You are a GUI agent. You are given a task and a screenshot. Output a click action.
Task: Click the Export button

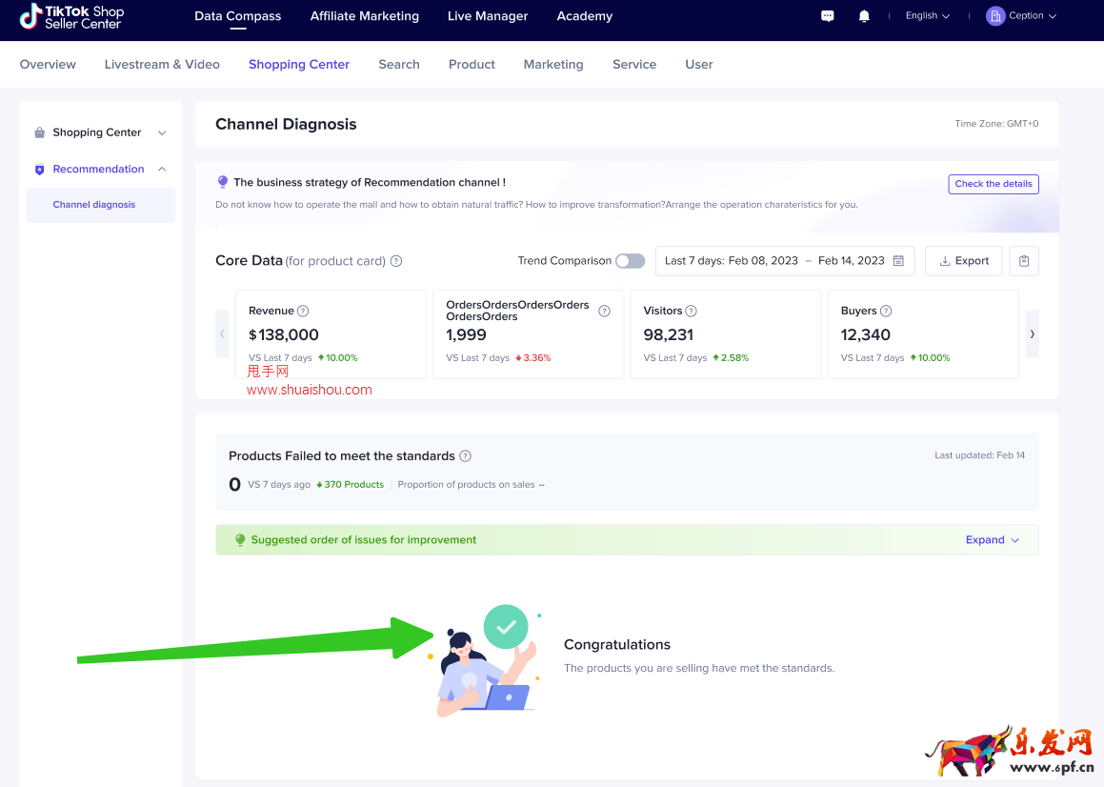click(x=963, y=261)
